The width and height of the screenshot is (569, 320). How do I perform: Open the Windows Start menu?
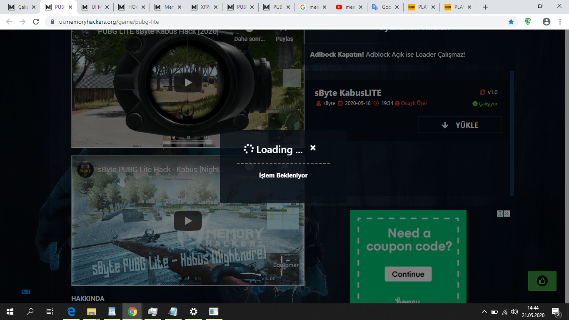click(x=10, y=311)
